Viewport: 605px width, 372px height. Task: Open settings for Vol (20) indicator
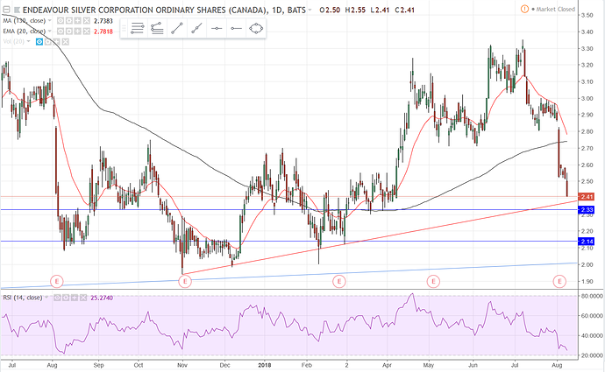(x=48, y=42)
